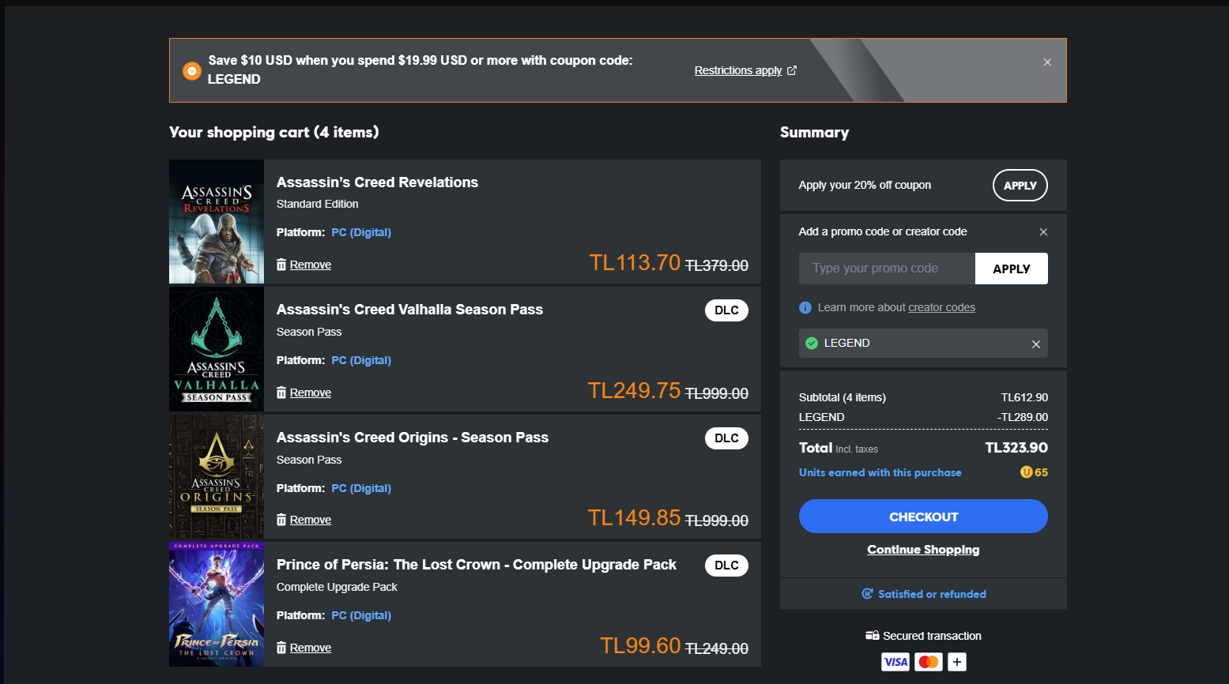Image resolution: width=1229 pixels, height=684 pixels.
Task: Click PC (Digital) platform for Revelations
Action: 361,232
